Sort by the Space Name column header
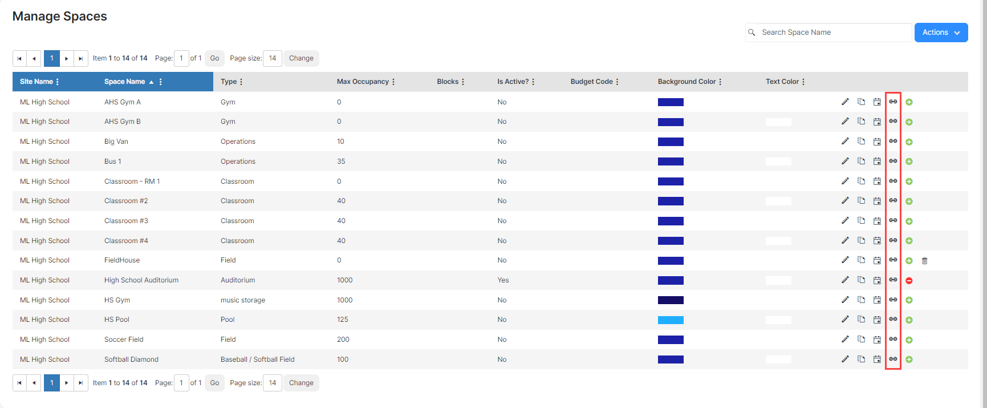 pos(125,82)
